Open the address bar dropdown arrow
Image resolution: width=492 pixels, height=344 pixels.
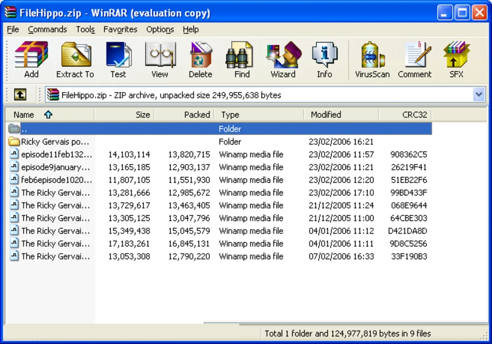pyautogui.click(x=478, y=95)
